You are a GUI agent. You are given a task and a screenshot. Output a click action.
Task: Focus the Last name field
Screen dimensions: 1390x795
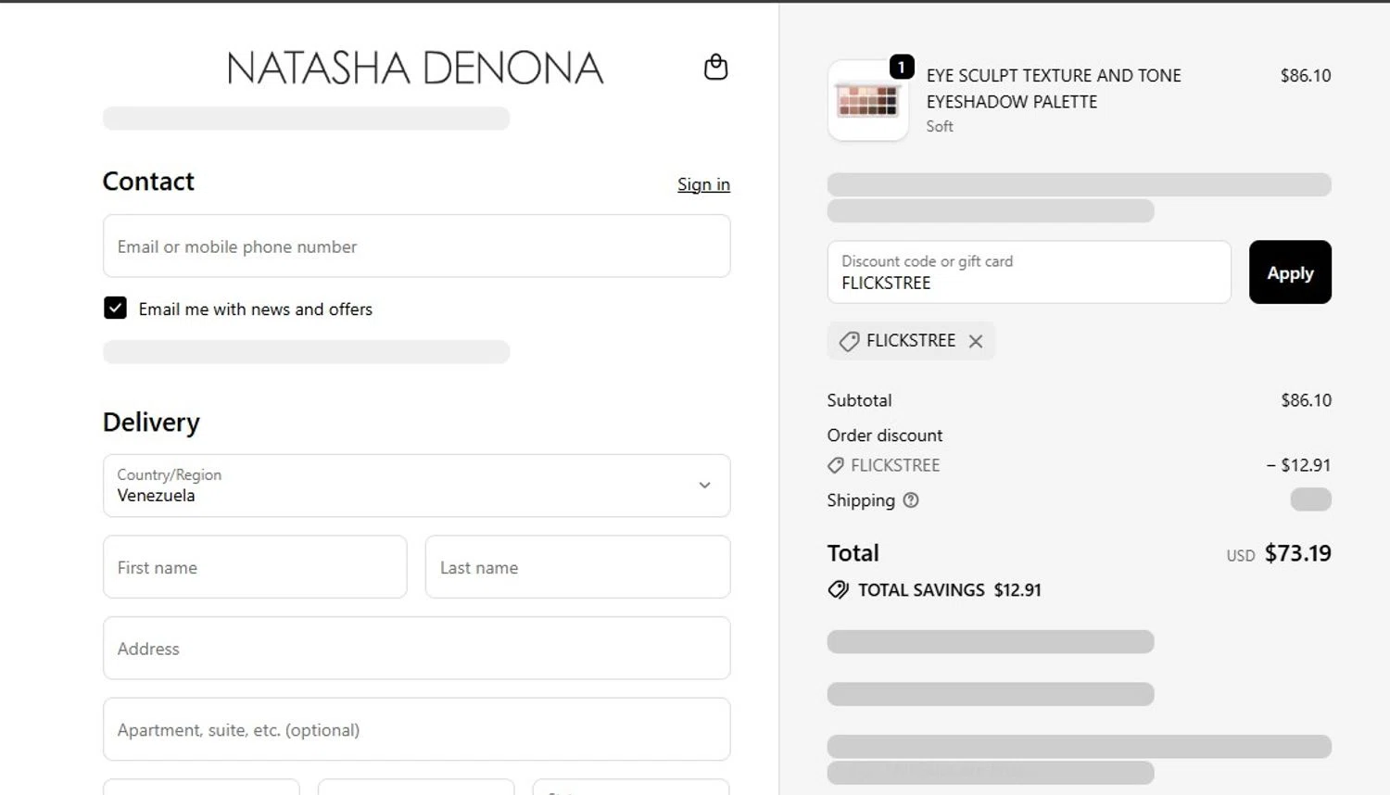point(577,567)
